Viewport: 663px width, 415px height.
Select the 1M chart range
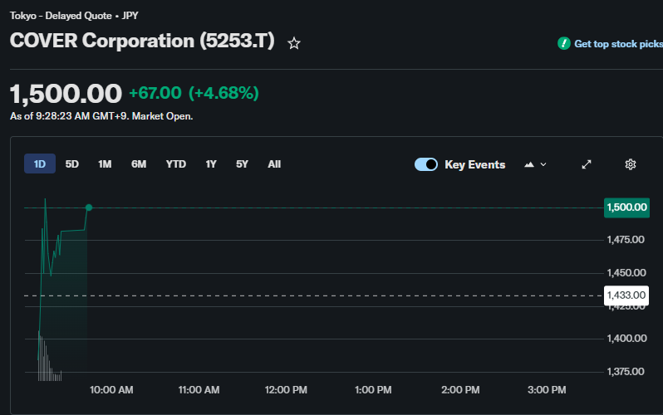click(105, 164)
